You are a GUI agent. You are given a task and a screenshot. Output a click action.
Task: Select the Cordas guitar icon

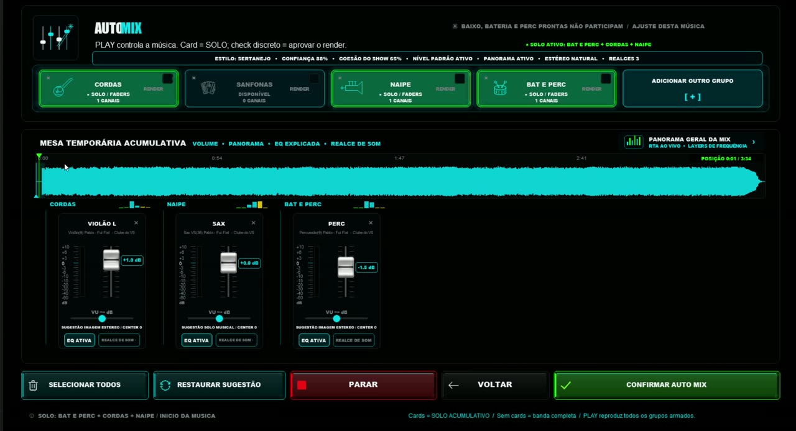[63, 88]
